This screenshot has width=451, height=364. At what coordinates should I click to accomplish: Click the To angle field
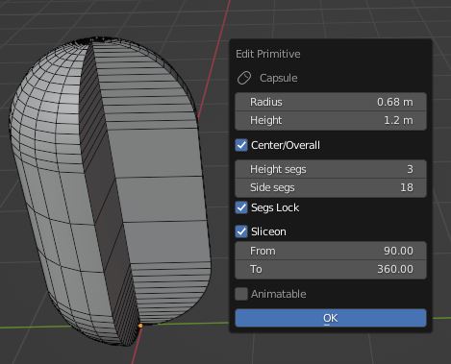331,269
